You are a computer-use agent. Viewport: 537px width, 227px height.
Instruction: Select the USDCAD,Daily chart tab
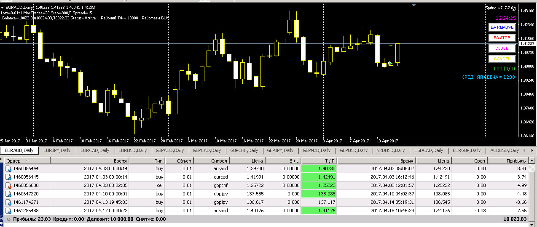pyautogui.click(x=429, y=150)
